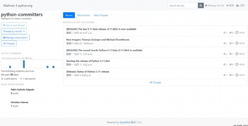Click the likes smiley on Status of Python 3.11 thread
This screenshot has height=126, width=248.
point(237,75)
